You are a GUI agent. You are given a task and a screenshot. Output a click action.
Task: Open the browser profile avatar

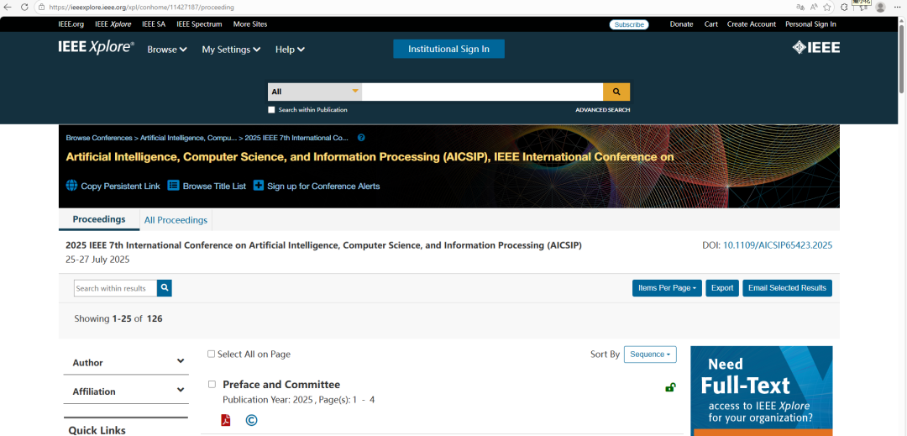[880, 7]
